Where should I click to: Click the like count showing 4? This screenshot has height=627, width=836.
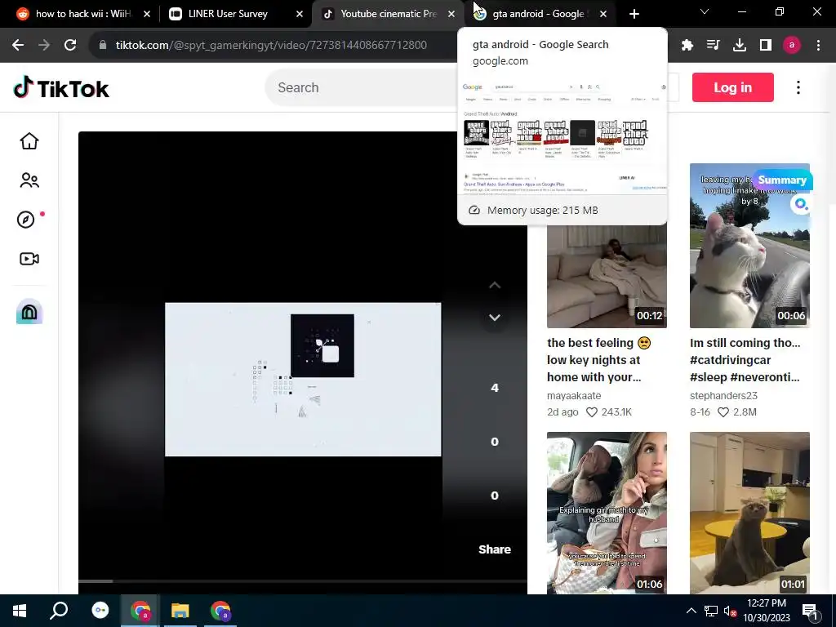495,388
